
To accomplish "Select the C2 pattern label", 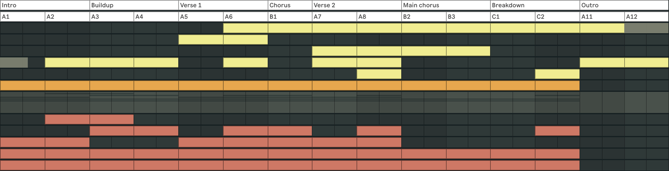I will click(540, 17).
